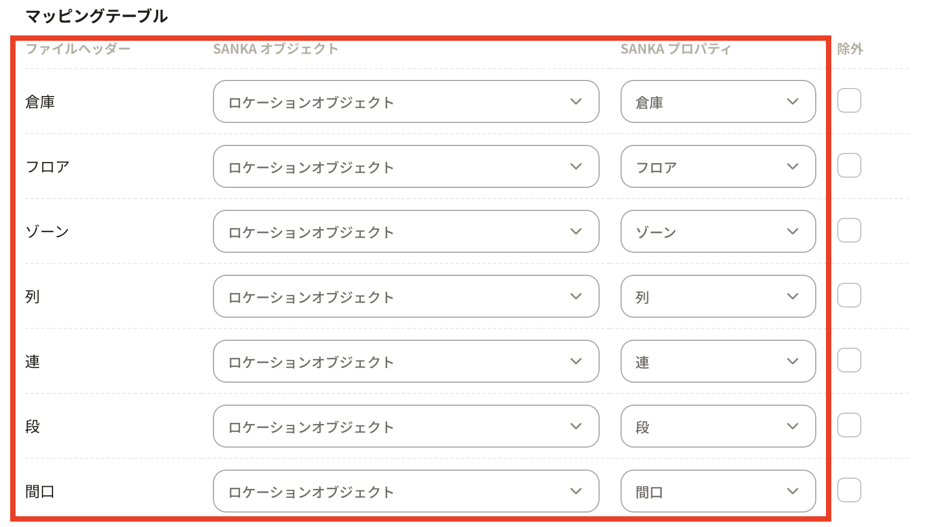Open the 連 SANKA property dropdown
The image size is (930, 527).
pyautogui.click(x=718, y=362)
